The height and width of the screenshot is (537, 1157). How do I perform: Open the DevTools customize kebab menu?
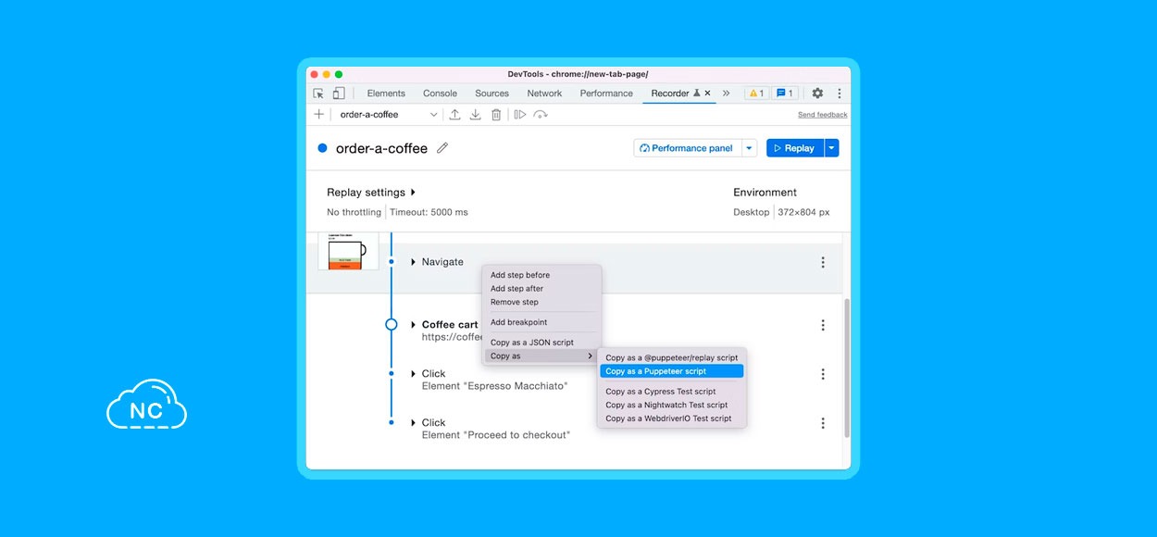(x=840, y=94)
